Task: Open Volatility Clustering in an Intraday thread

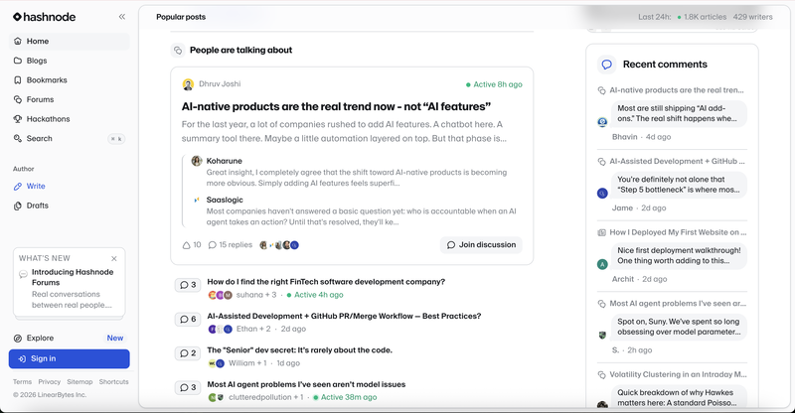Action: point(678,374)
